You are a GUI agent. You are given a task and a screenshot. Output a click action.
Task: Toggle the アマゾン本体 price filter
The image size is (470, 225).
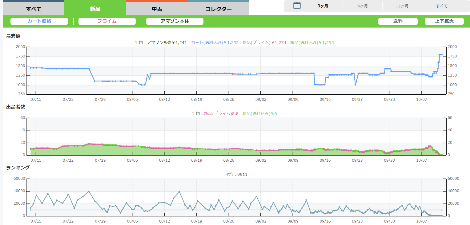coord(175,21)
